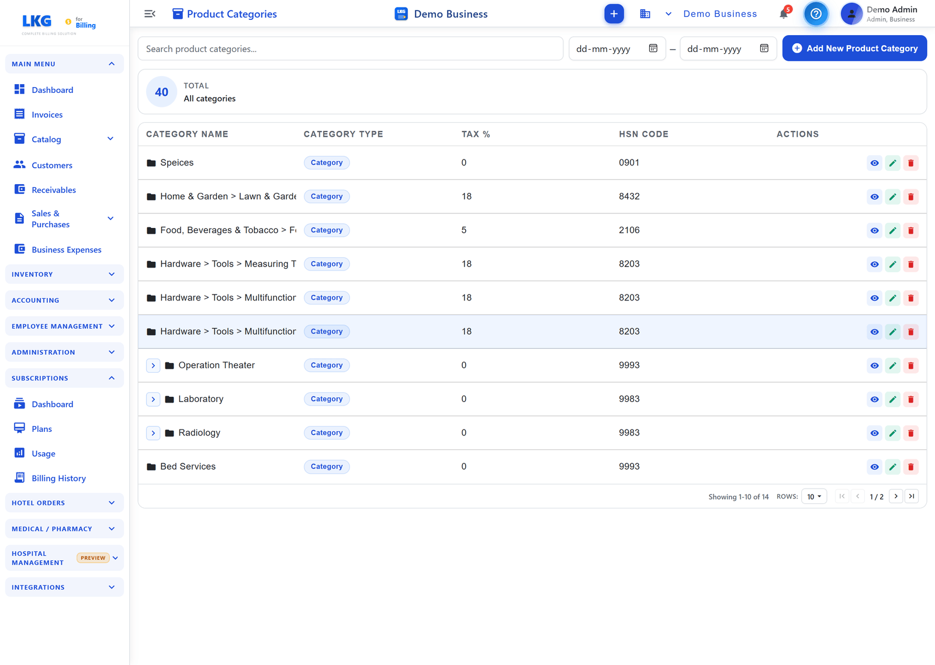
Task: Collapse the Main Menu section
Action: point(64,64)
